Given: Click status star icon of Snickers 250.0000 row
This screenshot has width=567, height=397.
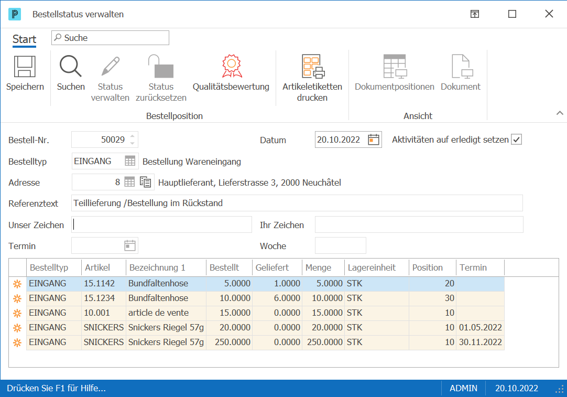Looking at the screenshot, I should point(17,342).
